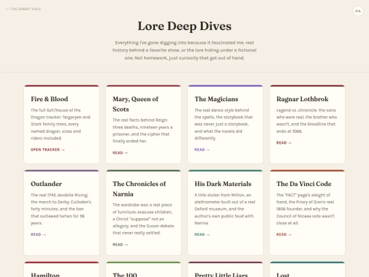Click The Da Vinci Code heading
The image size is (369, 277).
pyautogui.click(x=304, y=184)
